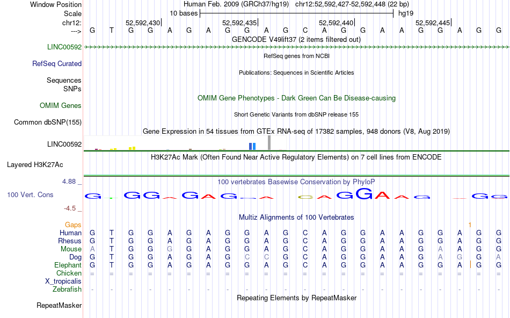Click the Gene Expression in 54 tissues title
The image size is (510, 318).
[296, 131]
